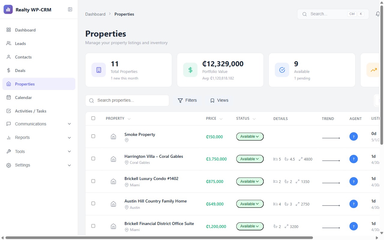Image resolution: width=384 pixels, height=240 pixels.
Task: Check the Smoke Property row checkbox
Action: point(93,136)
